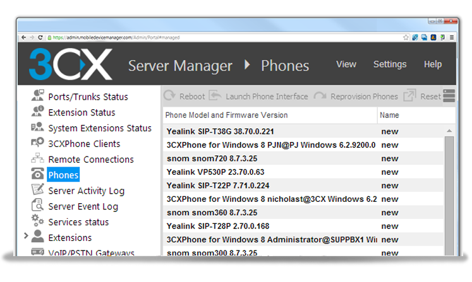The width and height of the screenshot is (472, 282).
Task: Open the View menu
Action: [346, 64]
